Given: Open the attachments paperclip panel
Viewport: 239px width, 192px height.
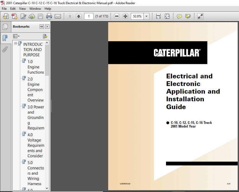Looking at the screenshot, I should (x=5, y=49).
